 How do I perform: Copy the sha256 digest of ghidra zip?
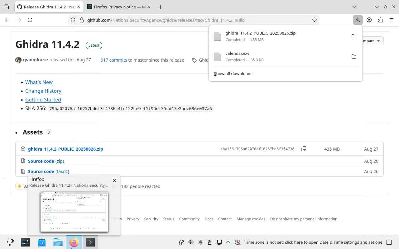point(304,149)
